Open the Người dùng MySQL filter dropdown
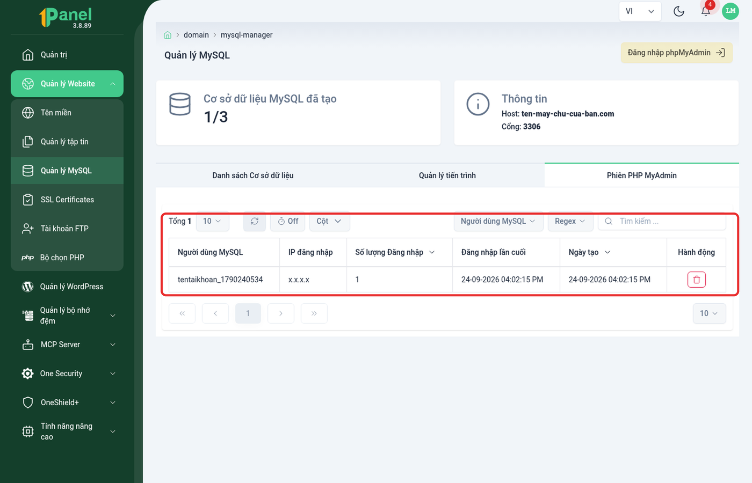The image size is (752, 483). (x=498, y=221)
